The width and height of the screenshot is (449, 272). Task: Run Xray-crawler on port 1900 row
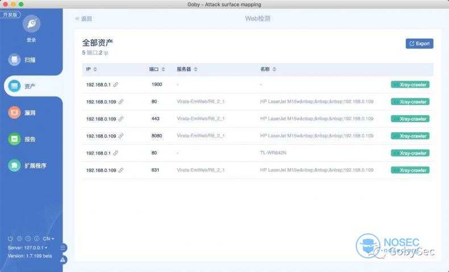pos(410,85)
